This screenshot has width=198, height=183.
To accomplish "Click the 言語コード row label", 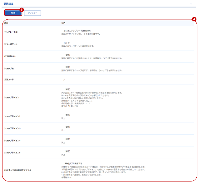I will (x=9, y=79).
